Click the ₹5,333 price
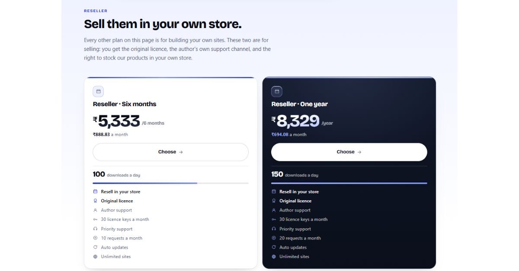 tap(116, 121)
